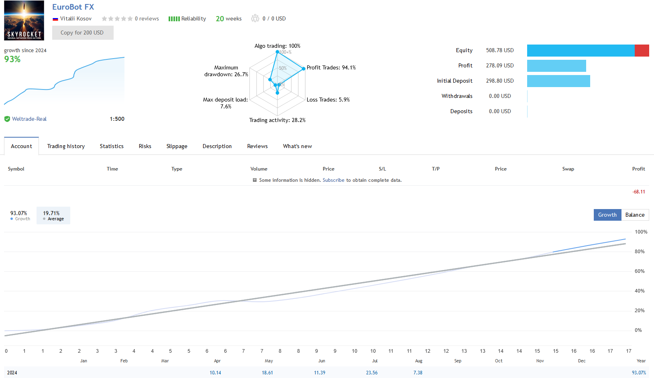Click the green Reliability bars icon
The image size is (654, 378).
point(174,19)
